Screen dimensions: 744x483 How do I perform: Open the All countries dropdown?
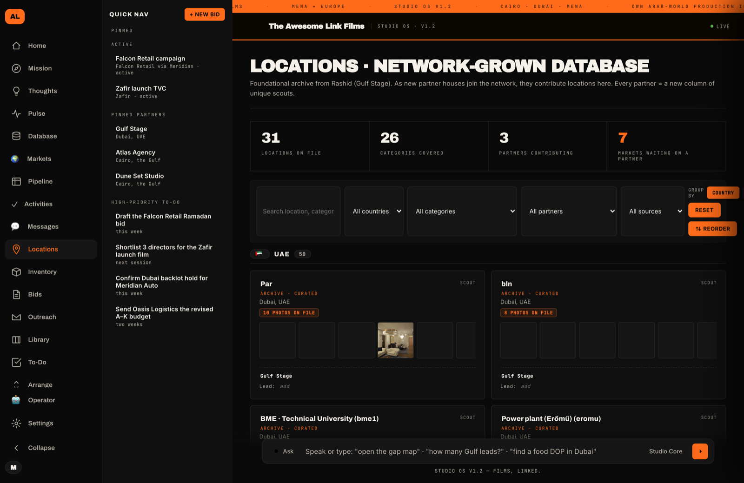pos(374,211)
